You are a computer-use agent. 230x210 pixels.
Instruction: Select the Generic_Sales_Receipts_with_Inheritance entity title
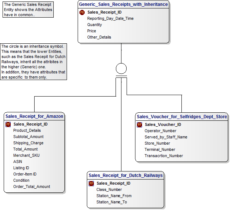pyautogui.click(x=123, y=4)
